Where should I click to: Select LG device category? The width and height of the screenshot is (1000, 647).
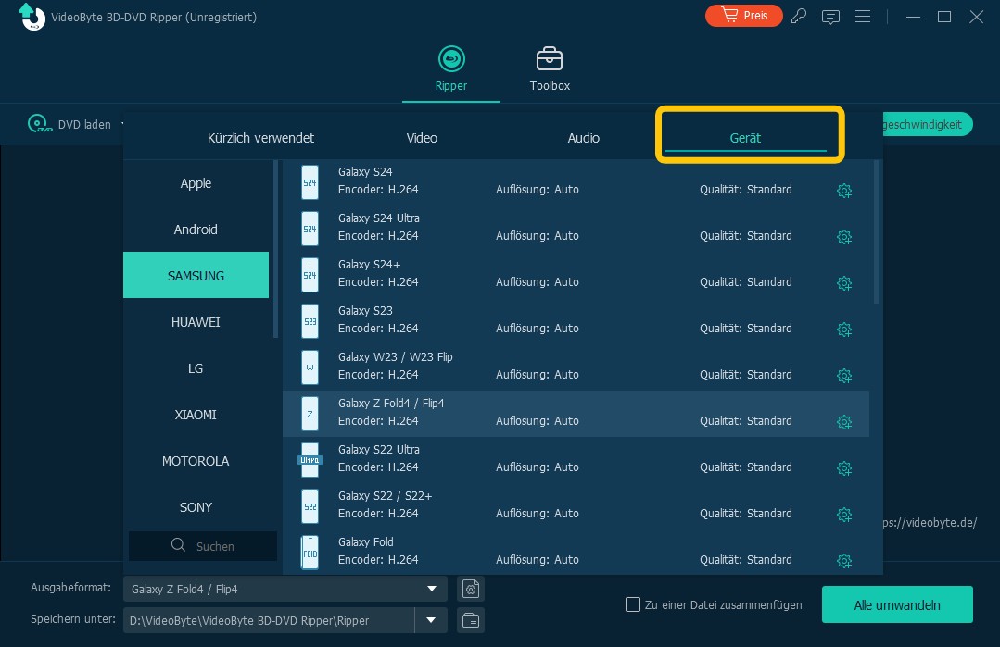click(196, 368)
